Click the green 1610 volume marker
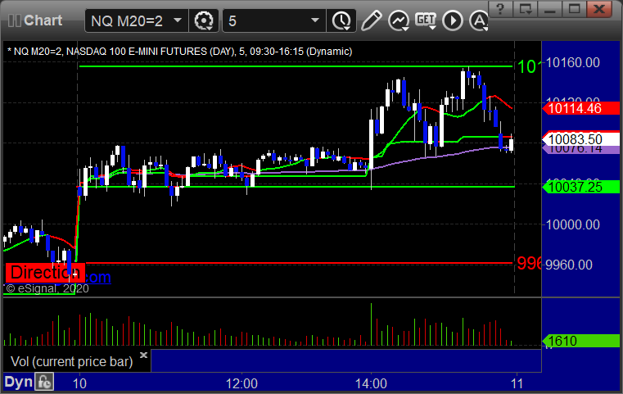This screenshot has height=394, width=623. [x=580, y=341]
